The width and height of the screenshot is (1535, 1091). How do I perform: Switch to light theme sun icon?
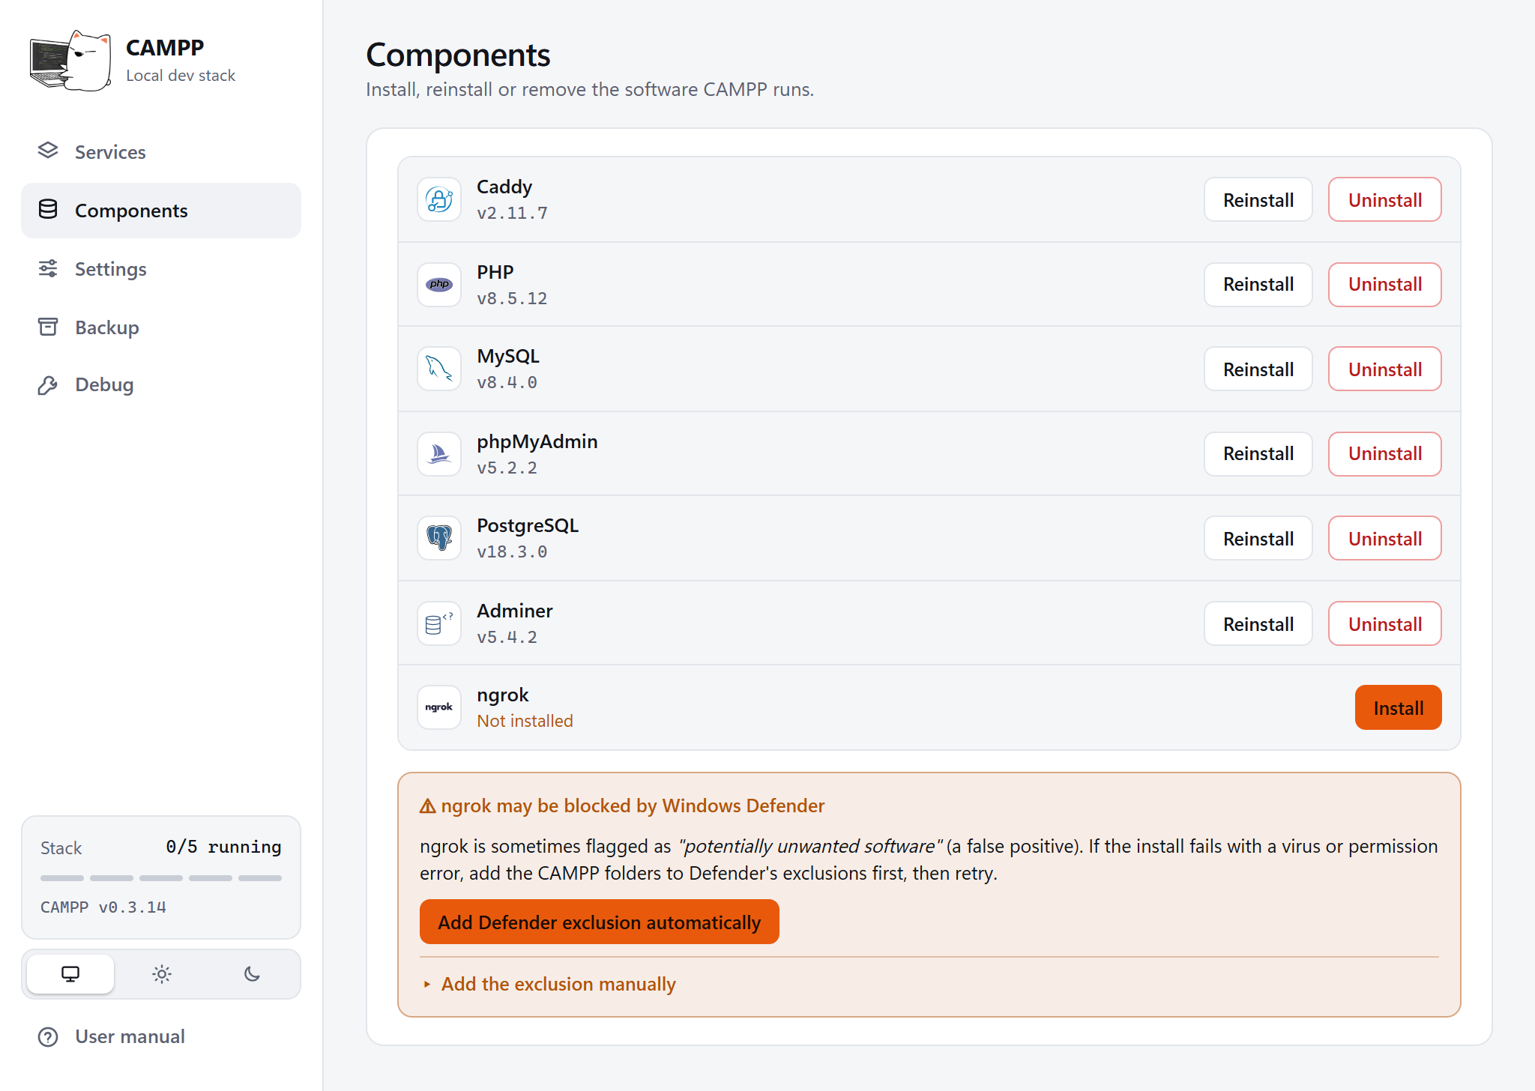(162, 974)
